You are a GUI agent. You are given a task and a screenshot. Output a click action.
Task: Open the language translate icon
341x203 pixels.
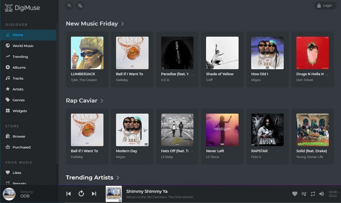point(80,6)
